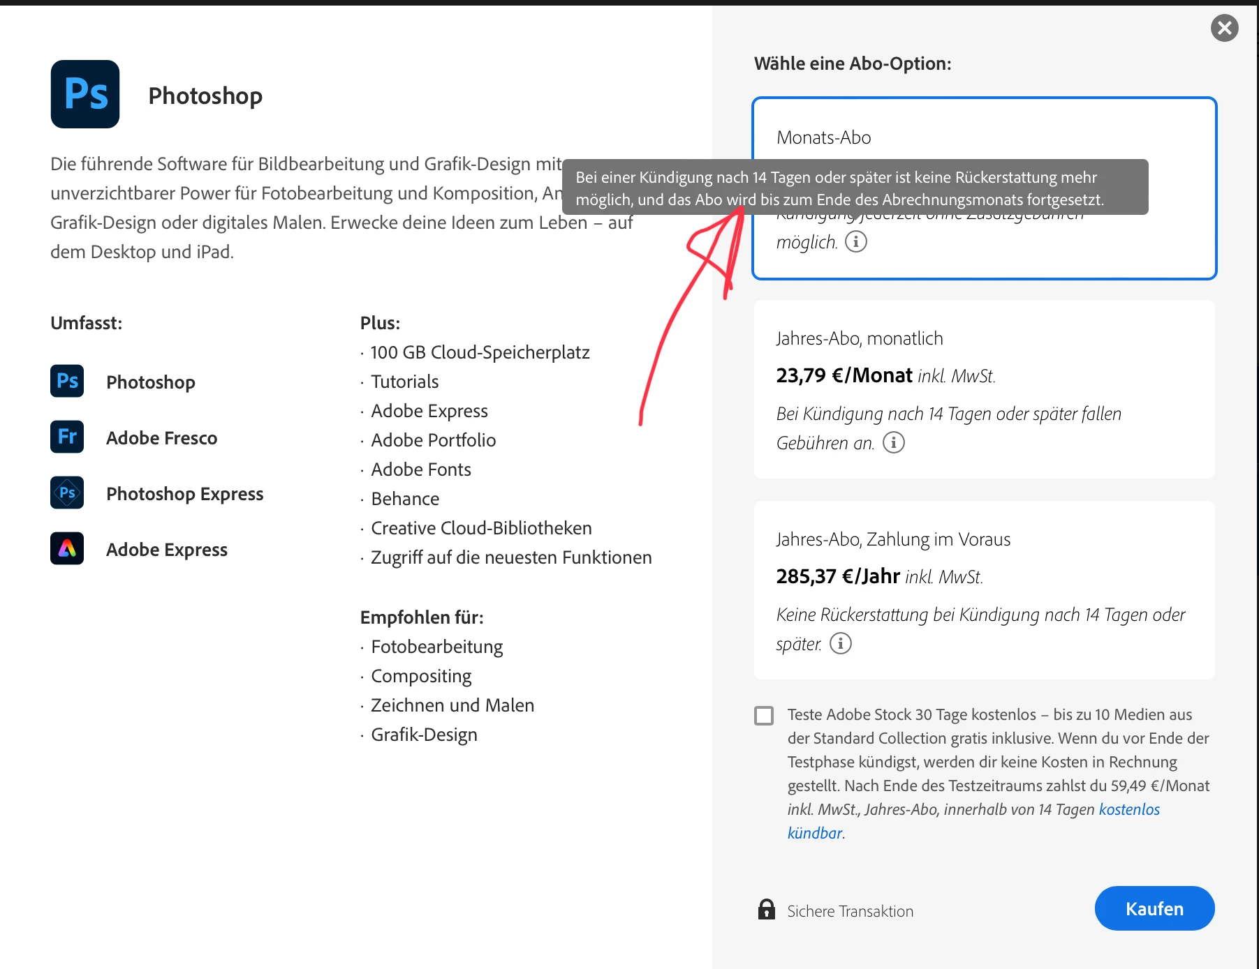
Task: Enable the Adobe Stock 30-day trial checkbox
Action: [x=764, y=716]
